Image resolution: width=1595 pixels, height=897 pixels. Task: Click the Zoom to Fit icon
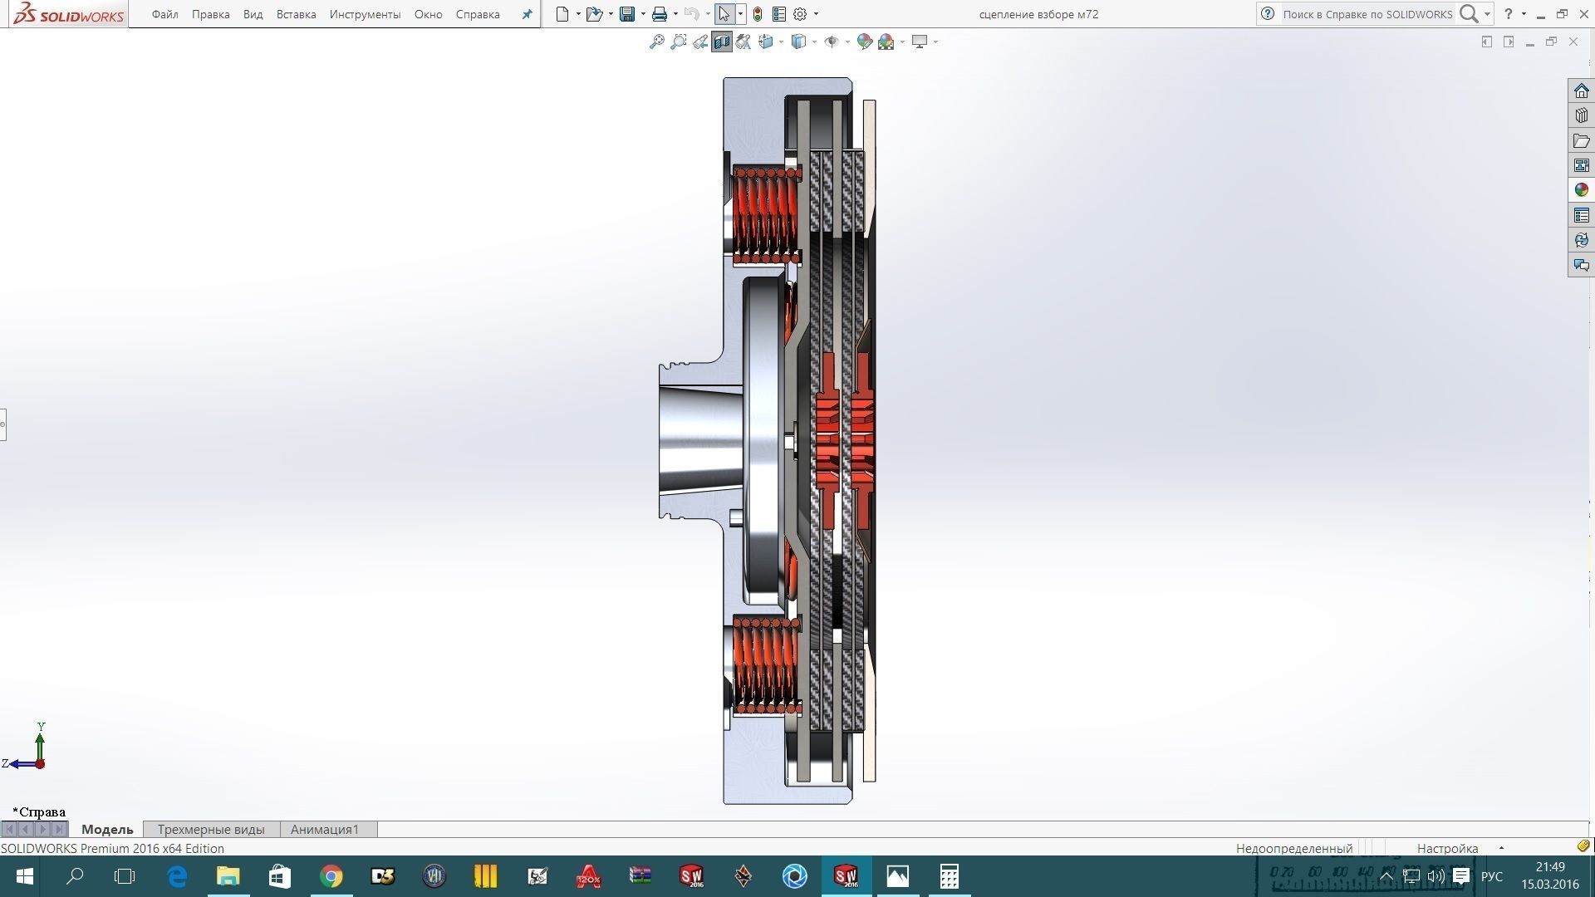click(656, 42)
